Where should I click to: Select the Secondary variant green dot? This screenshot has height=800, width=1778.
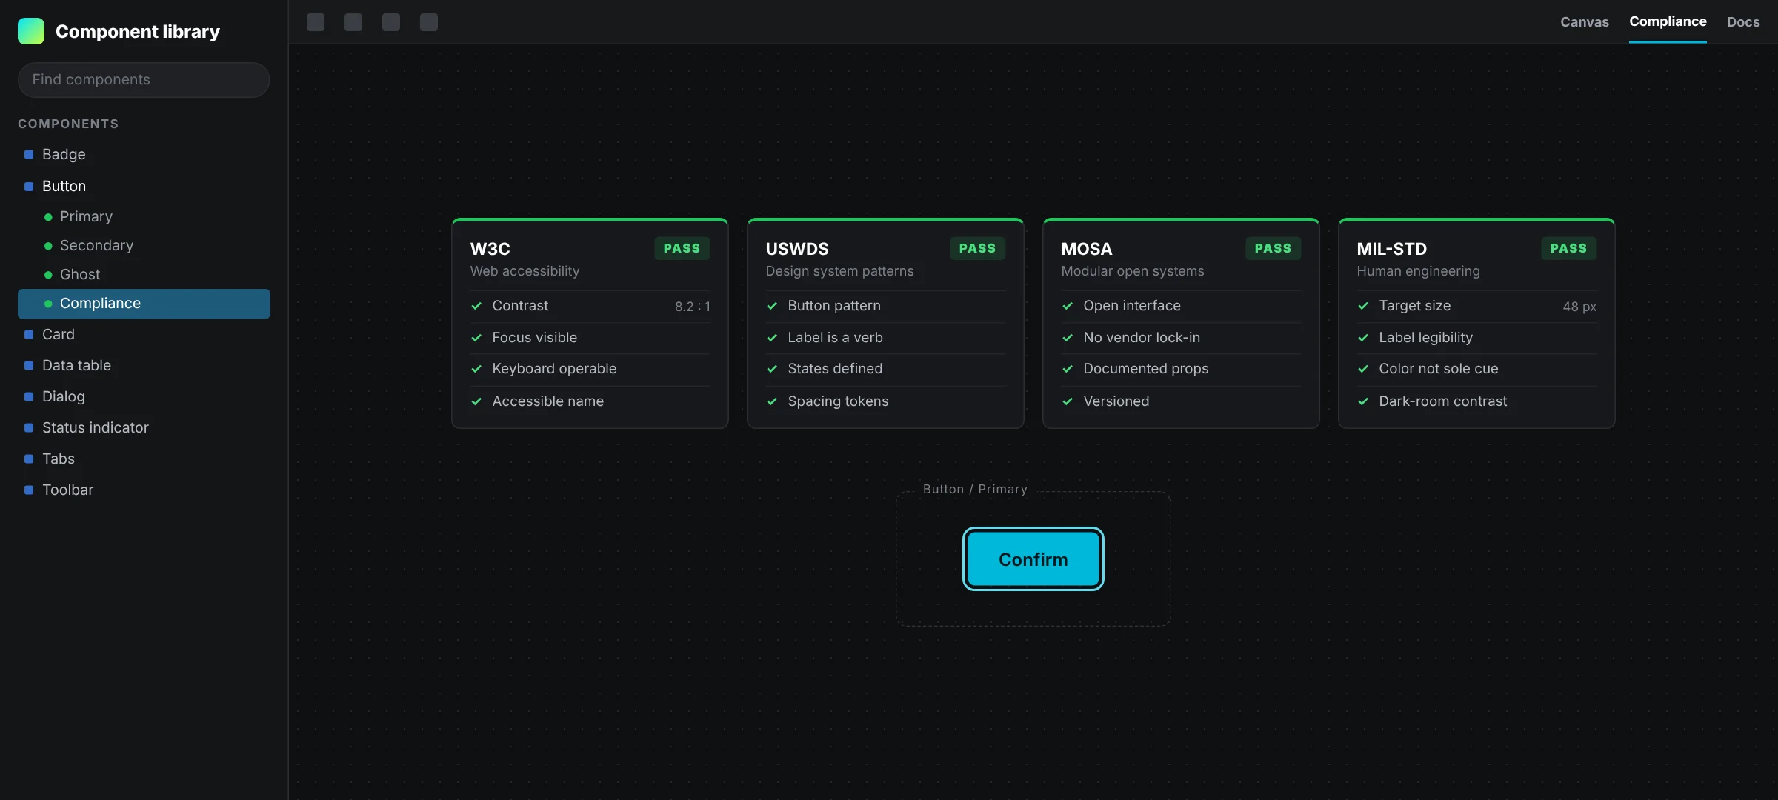(x=48, y=246)
